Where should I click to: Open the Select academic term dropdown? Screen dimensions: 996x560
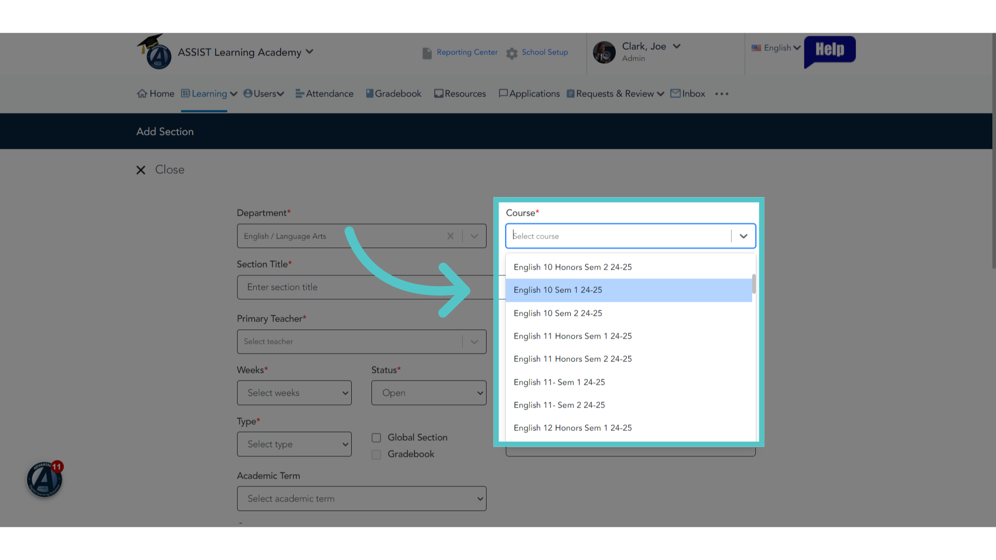[362, 499]
